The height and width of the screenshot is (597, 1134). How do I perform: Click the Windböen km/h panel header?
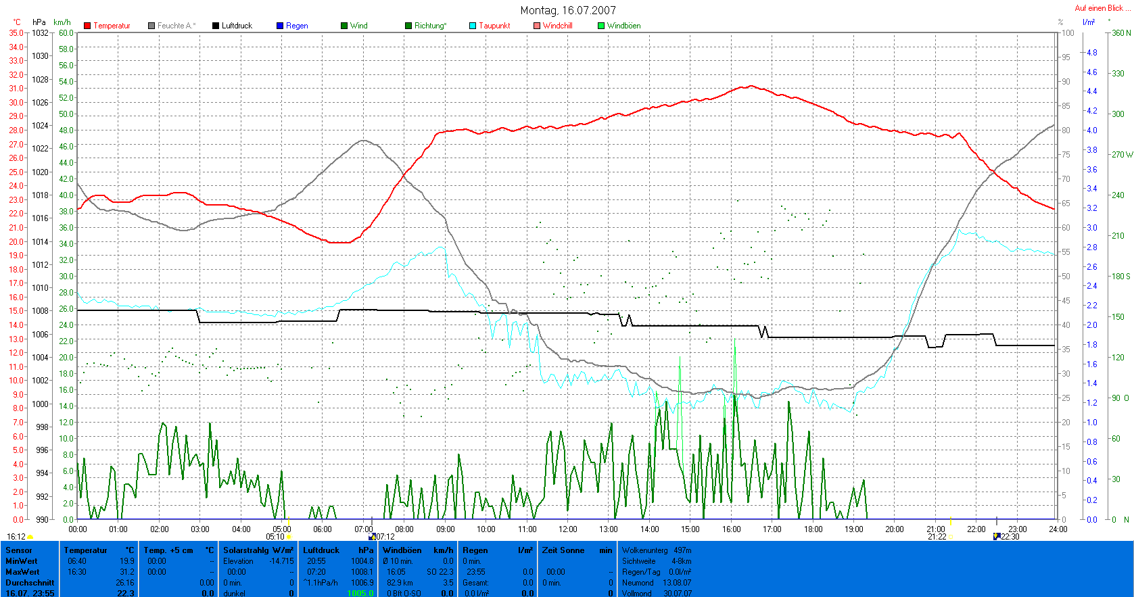click(417, 550)
